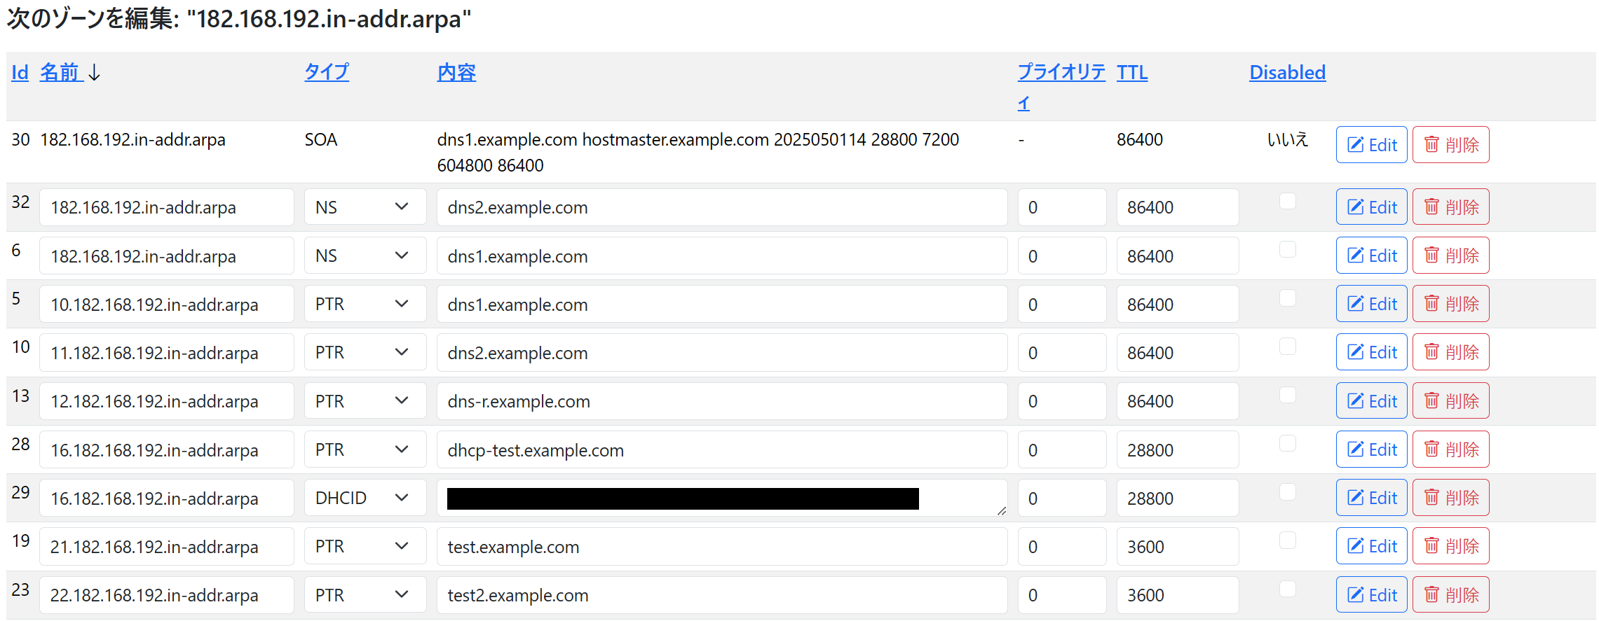The image size is (1599, 621).
Task: Click the SOA type text
Action: (x=320, y=139)
